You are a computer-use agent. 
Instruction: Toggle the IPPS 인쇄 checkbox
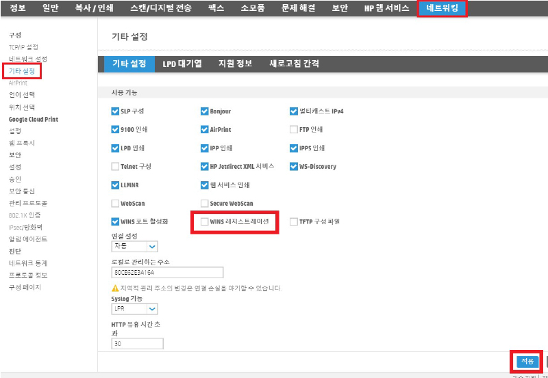pos(294,148)
